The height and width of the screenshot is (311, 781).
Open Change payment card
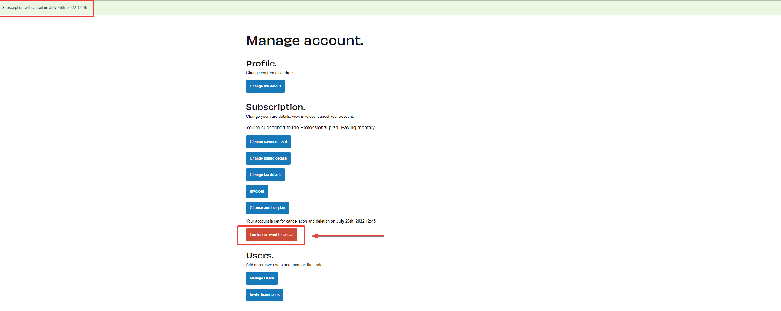coord(268,142)
